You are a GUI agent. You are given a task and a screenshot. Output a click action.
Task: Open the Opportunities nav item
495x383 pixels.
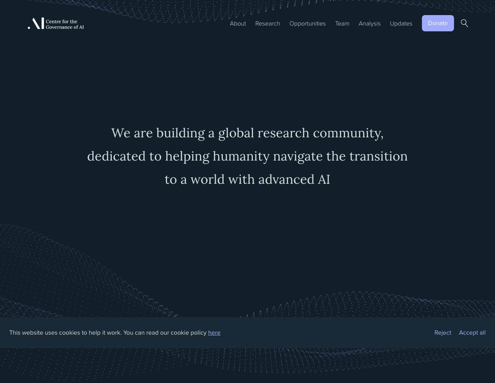pos(307,24)
